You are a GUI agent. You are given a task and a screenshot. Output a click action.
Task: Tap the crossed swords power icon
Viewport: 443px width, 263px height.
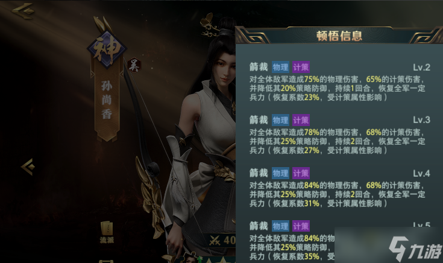[215, 241]
